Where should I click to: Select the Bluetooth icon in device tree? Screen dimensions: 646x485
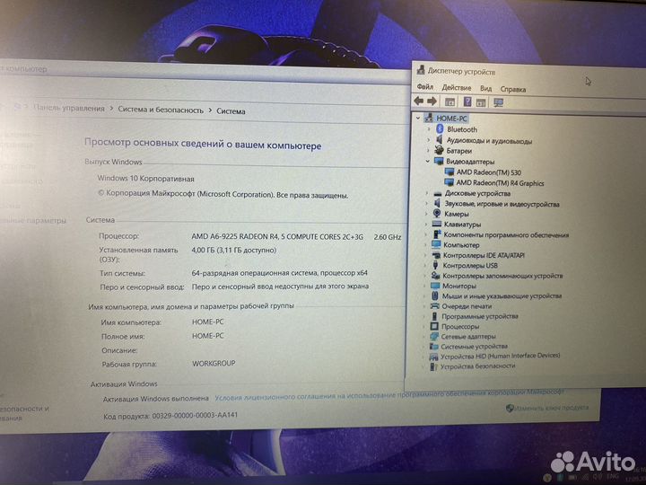[440, 128]
